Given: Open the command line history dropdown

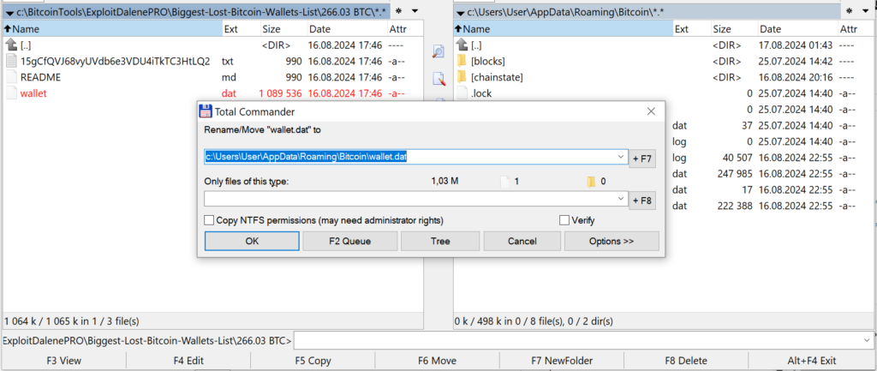Looking at the screenshot, I should [868, 339].
